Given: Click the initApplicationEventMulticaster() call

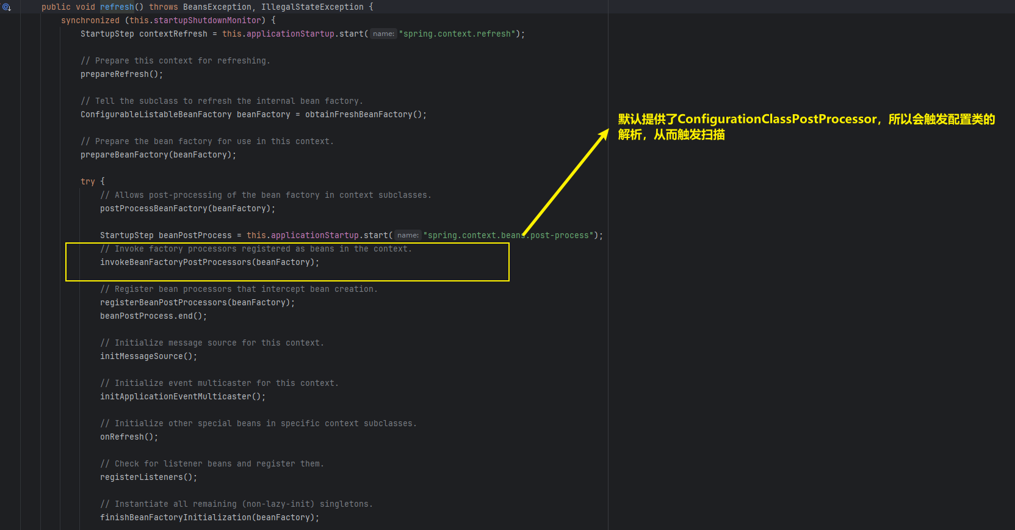Looking at the screenshot, I should (183, 397).
